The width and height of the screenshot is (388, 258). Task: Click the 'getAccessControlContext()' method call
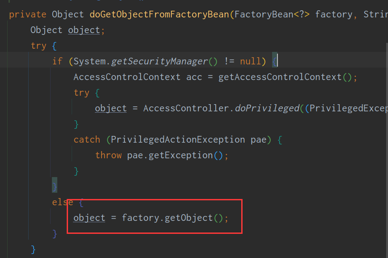click(x=285, y=77)
